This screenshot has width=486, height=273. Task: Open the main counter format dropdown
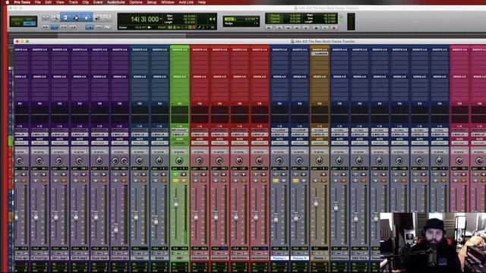(x=161, y=19)
